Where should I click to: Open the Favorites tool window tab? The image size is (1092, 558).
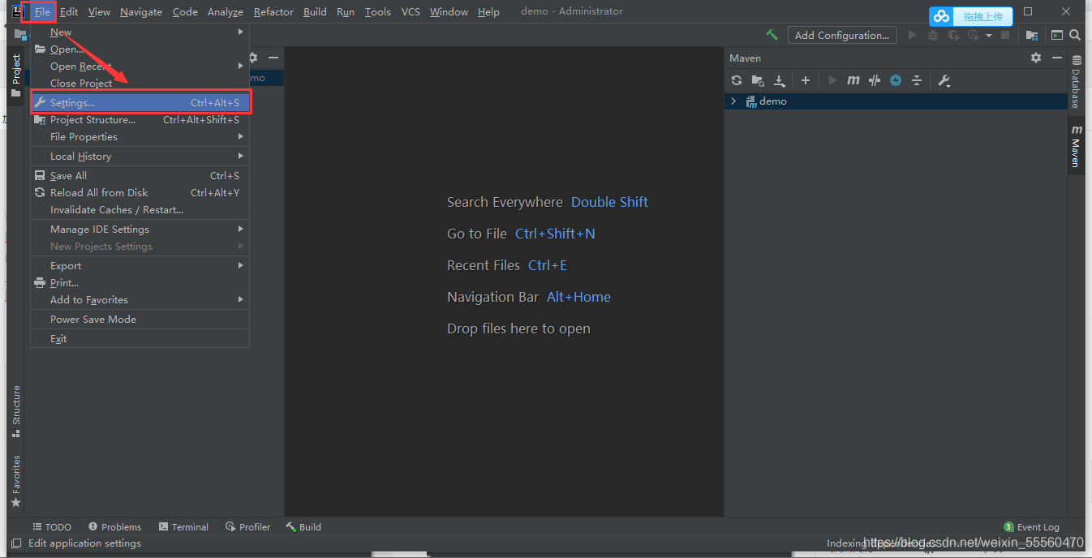coord(16,481)
